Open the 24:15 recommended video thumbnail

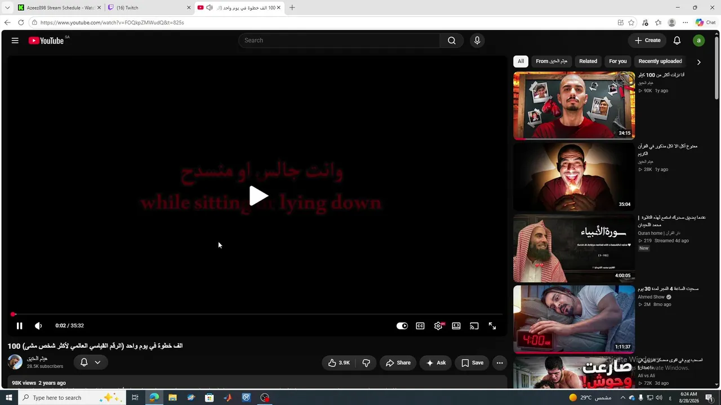coord(573,105)
